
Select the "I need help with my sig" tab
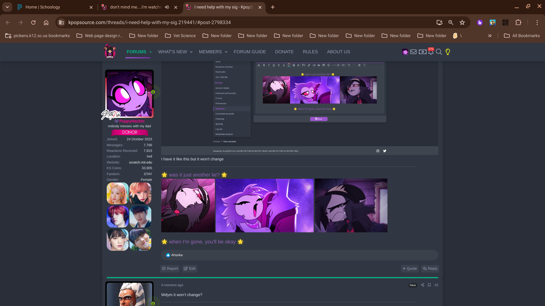click(x=224, y=7)
